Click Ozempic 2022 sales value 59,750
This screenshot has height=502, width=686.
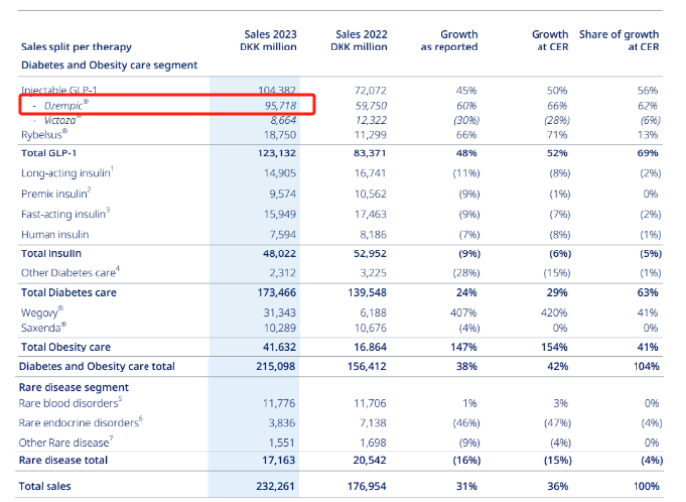pos(371,106)
